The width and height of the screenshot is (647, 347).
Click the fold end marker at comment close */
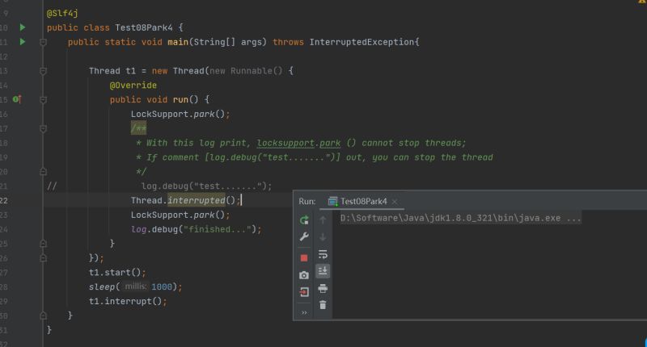tap(43, 171)
